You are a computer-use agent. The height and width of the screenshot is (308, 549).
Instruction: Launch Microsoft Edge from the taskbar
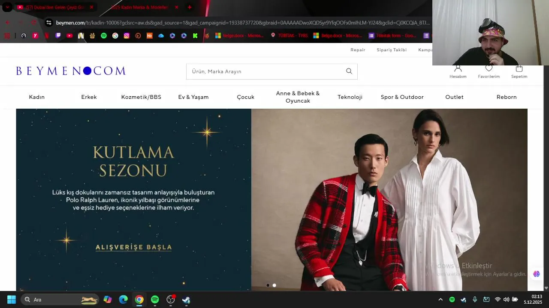[124, 299]
